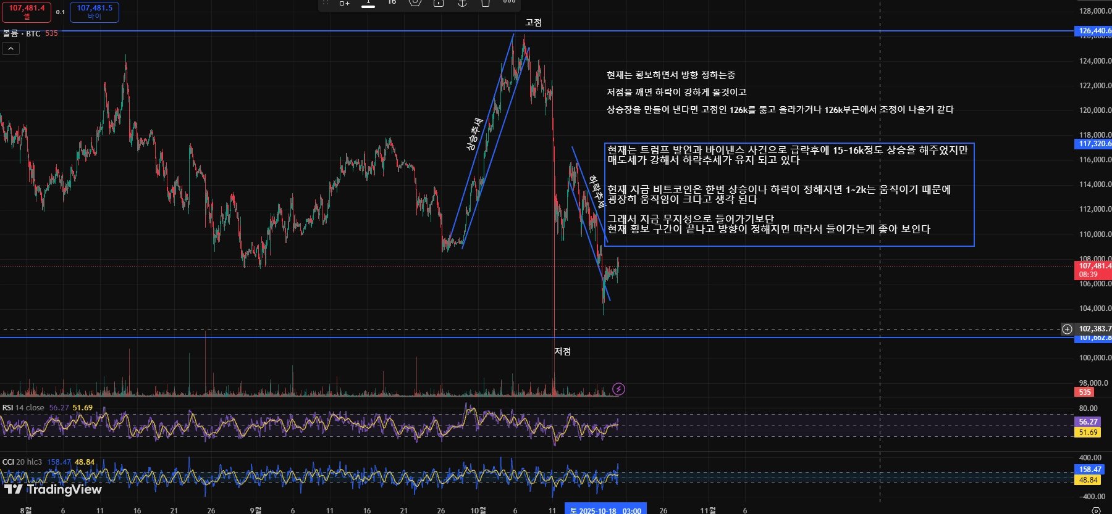
Task: Click the 10월 label on the time axis
Action: (478, 510)
